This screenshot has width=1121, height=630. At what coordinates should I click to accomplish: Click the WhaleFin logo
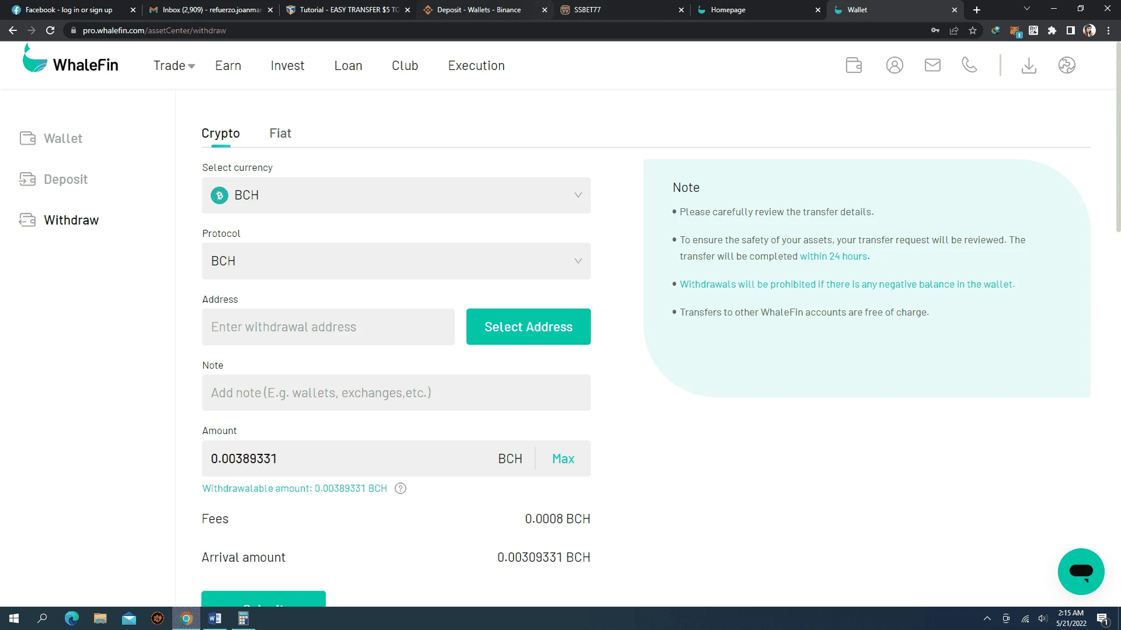pyautogui.click(x=70, y=59)
